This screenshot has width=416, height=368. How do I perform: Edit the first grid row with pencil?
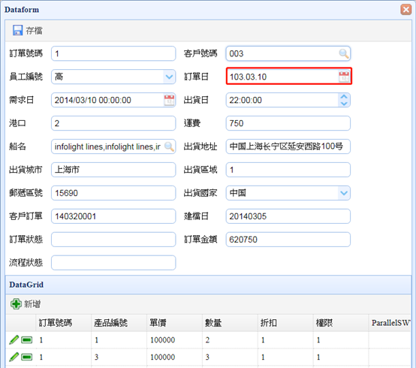14,340
